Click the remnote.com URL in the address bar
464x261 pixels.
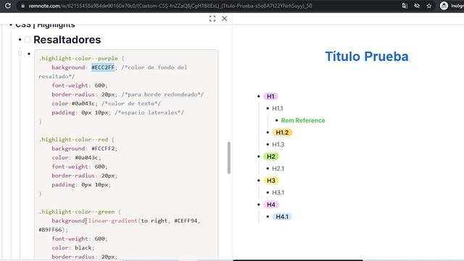pos(170,6)
